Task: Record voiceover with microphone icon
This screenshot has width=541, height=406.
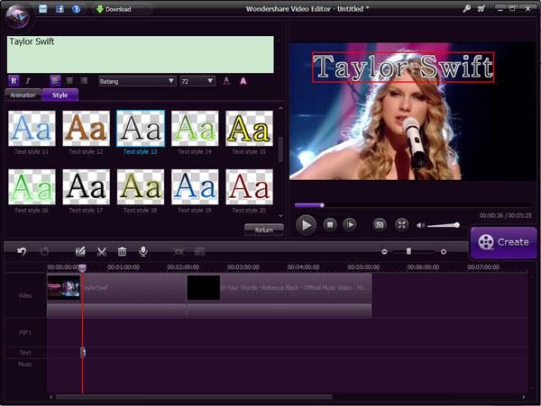Action: (x=143, y=252)
